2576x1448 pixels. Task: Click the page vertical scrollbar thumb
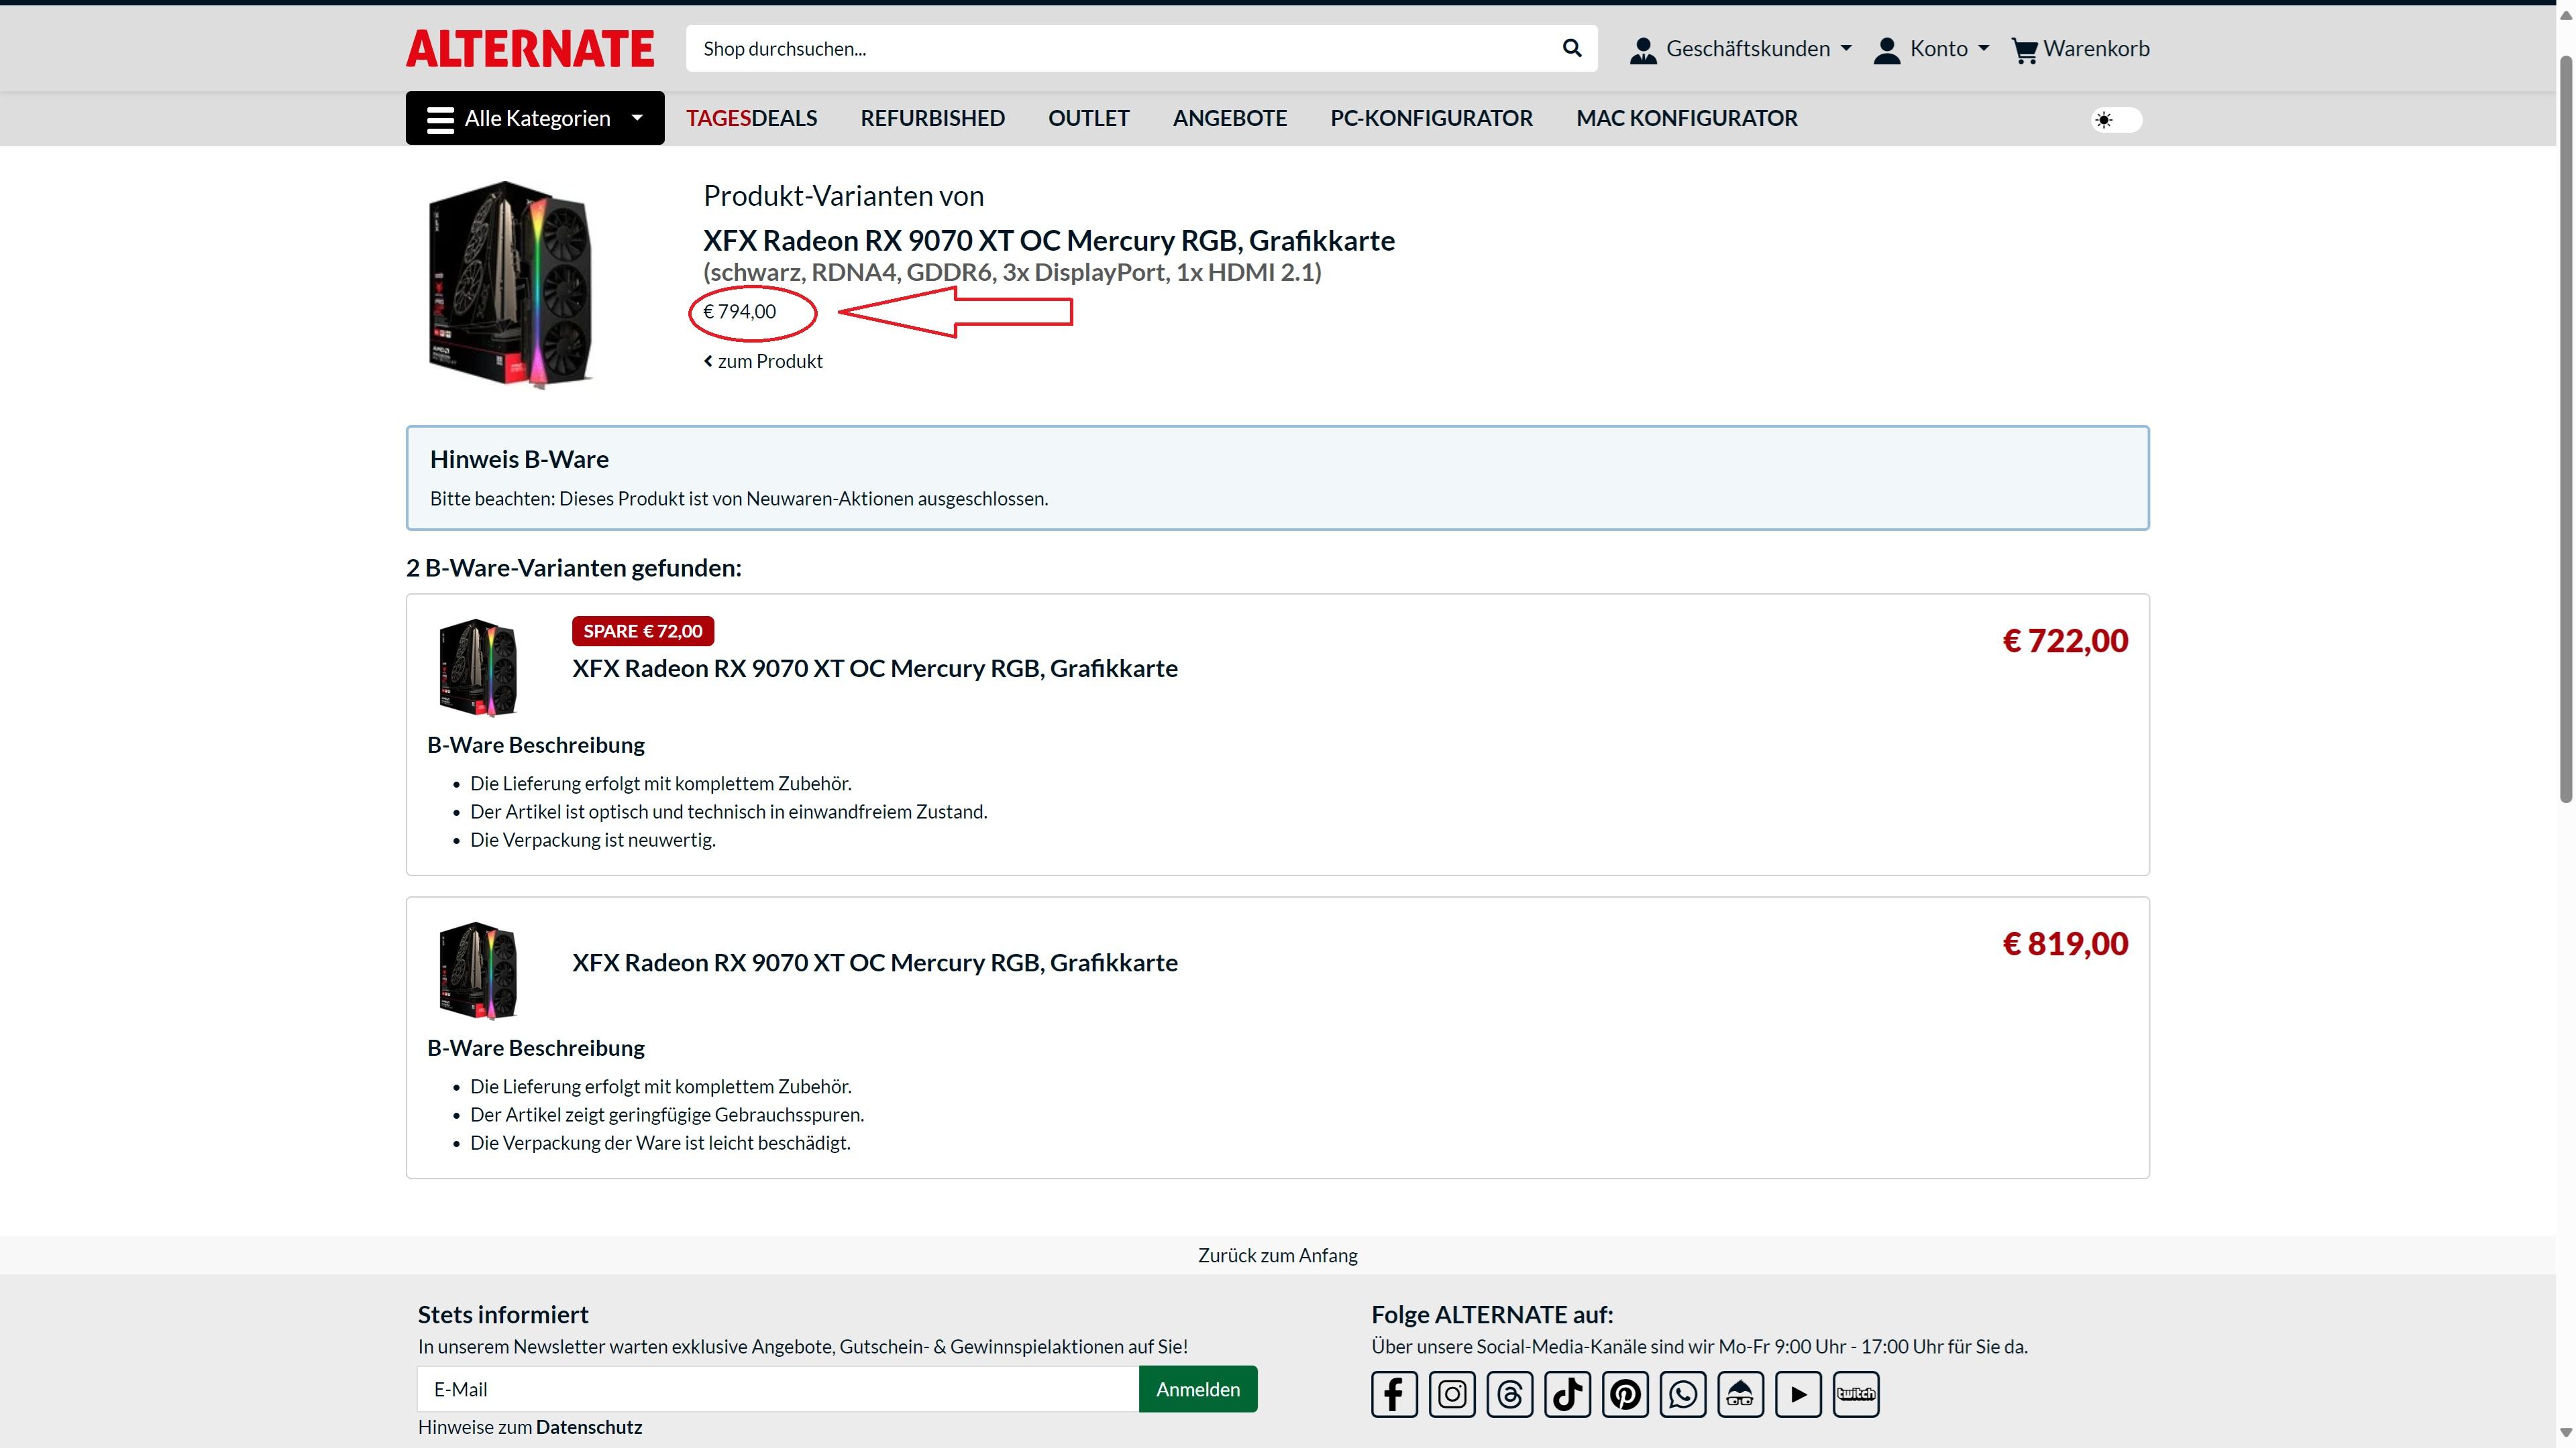click(x=2565, y=430)
